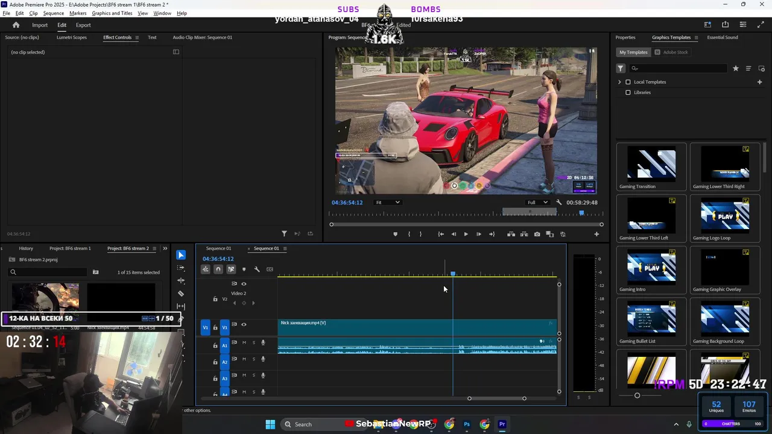Mute audio track A1

tap(244, 343)
